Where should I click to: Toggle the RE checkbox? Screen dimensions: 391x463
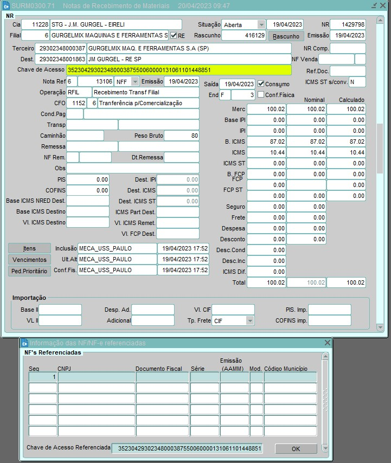pyautogui.click(x=174, y=36)
